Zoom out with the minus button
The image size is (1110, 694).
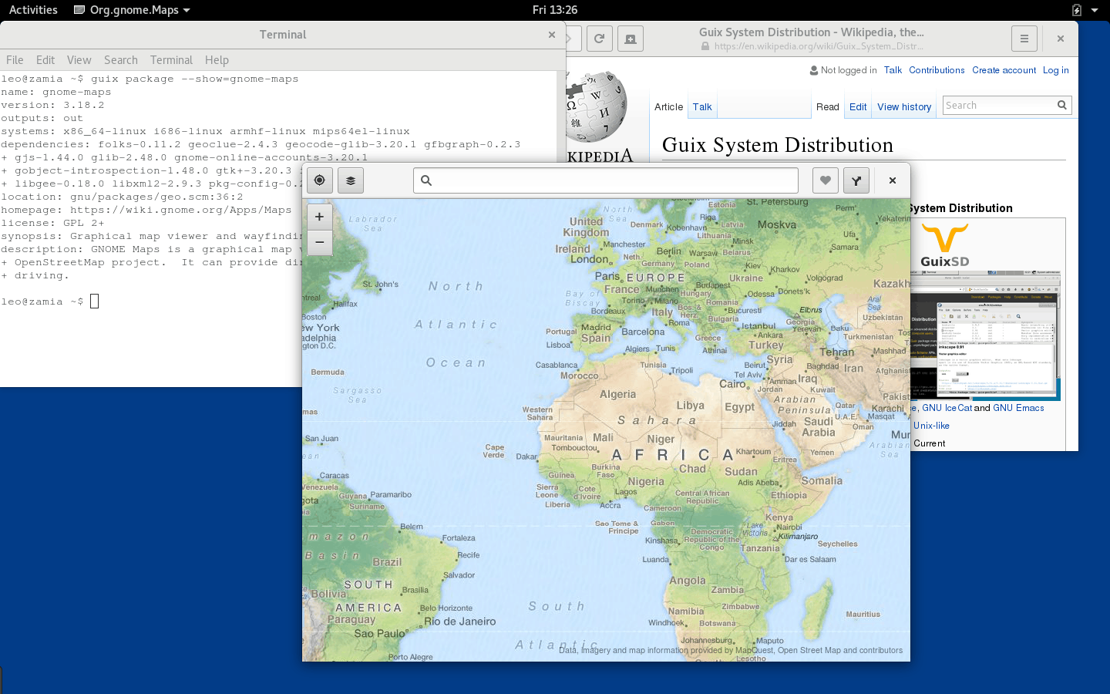[x=319, y=242]
